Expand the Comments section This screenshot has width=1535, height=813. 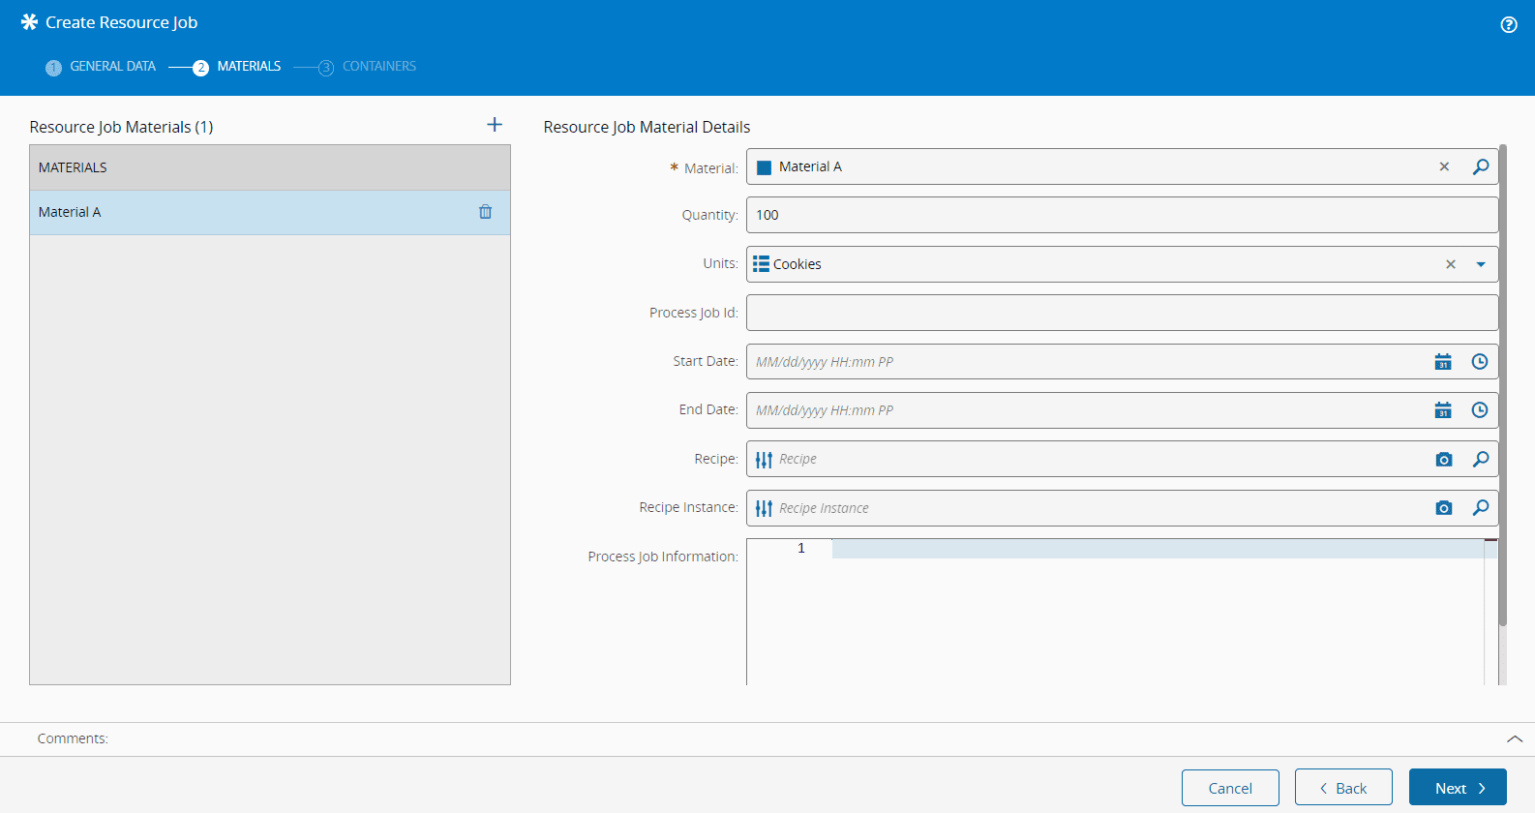[x=1514, y=738]
